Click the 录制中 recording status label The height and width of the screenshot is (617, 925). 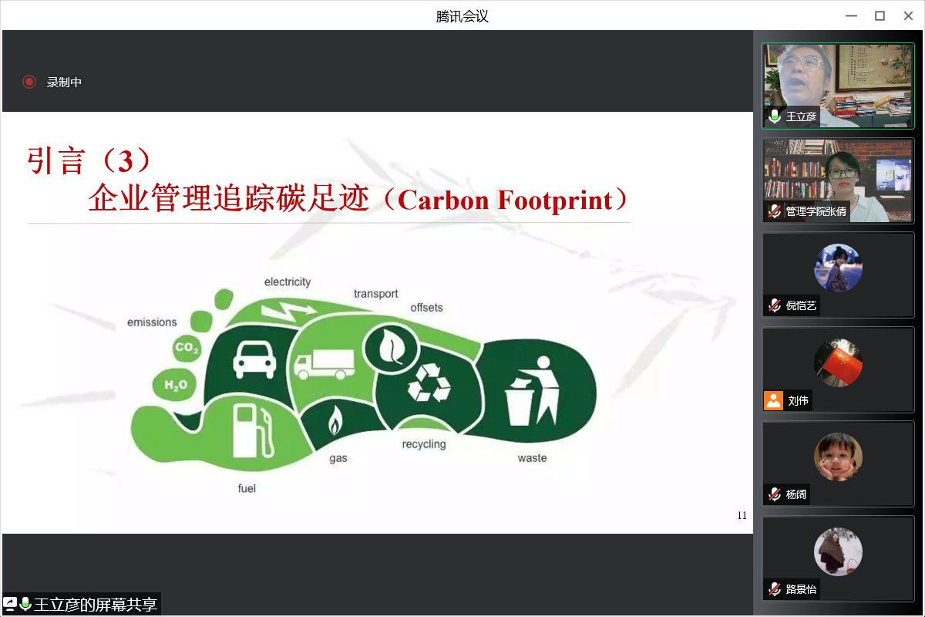pyautogui.click(x=64, y=82)
